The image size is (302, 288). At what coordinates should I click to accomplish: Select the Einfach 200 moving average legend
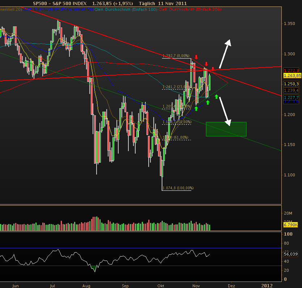(x=190, y=9)
